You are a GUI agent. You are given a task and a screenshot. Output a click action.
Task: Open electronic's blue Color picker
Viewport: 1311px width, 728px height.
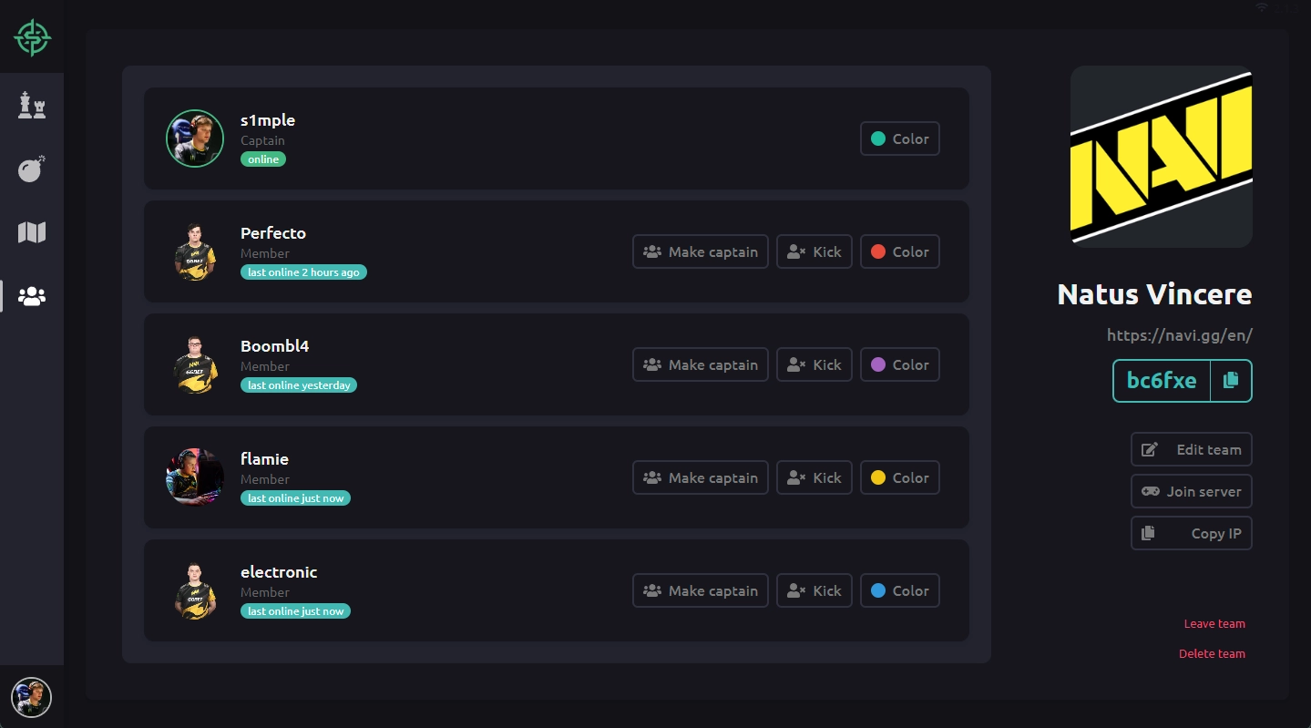click(899, 590)
